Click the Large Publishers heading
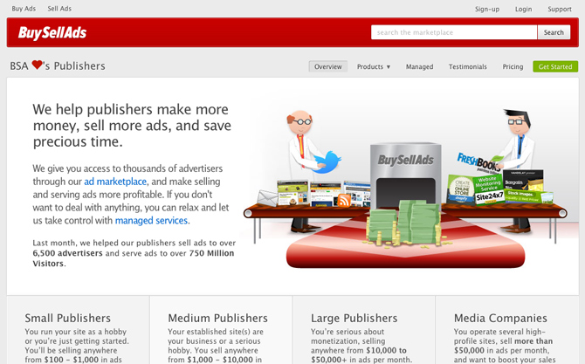585x364 pixels. pos(354,318)
